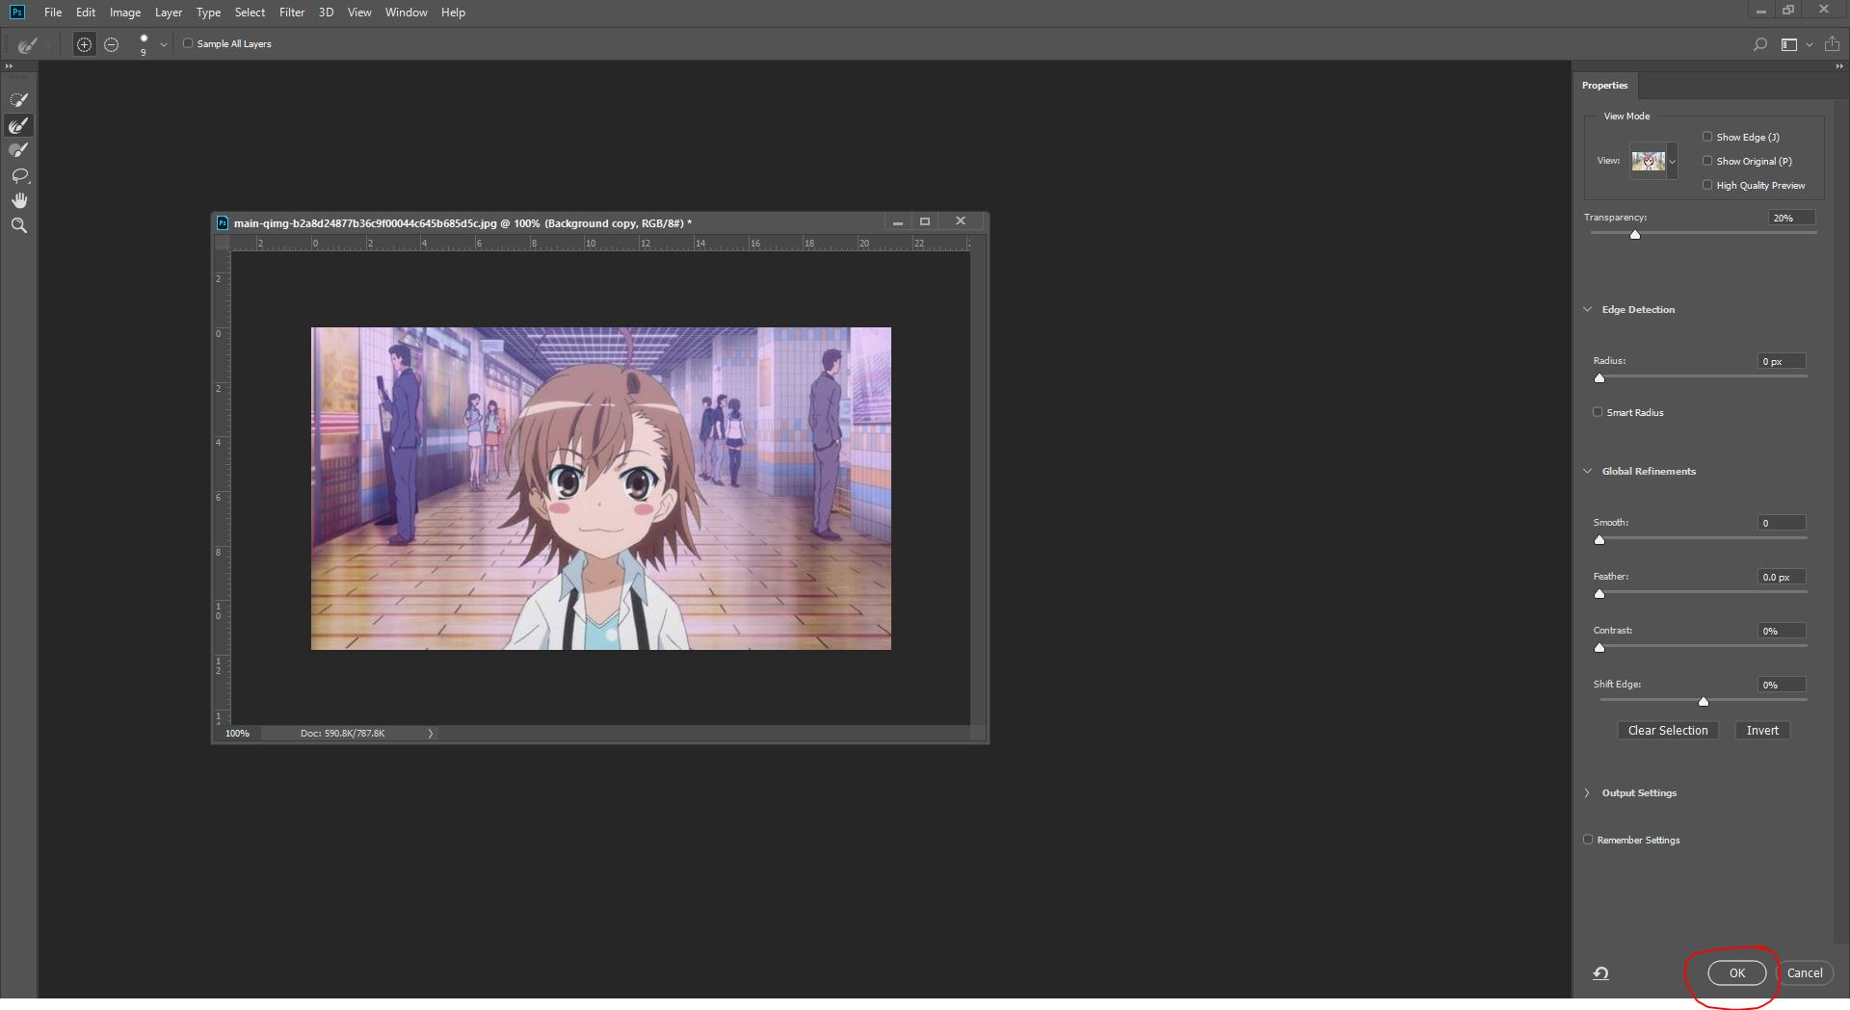The height and width of the screenshot is (1010, 1850).
Task: Click the Invert button
Action: click(x=1762, y=730)
